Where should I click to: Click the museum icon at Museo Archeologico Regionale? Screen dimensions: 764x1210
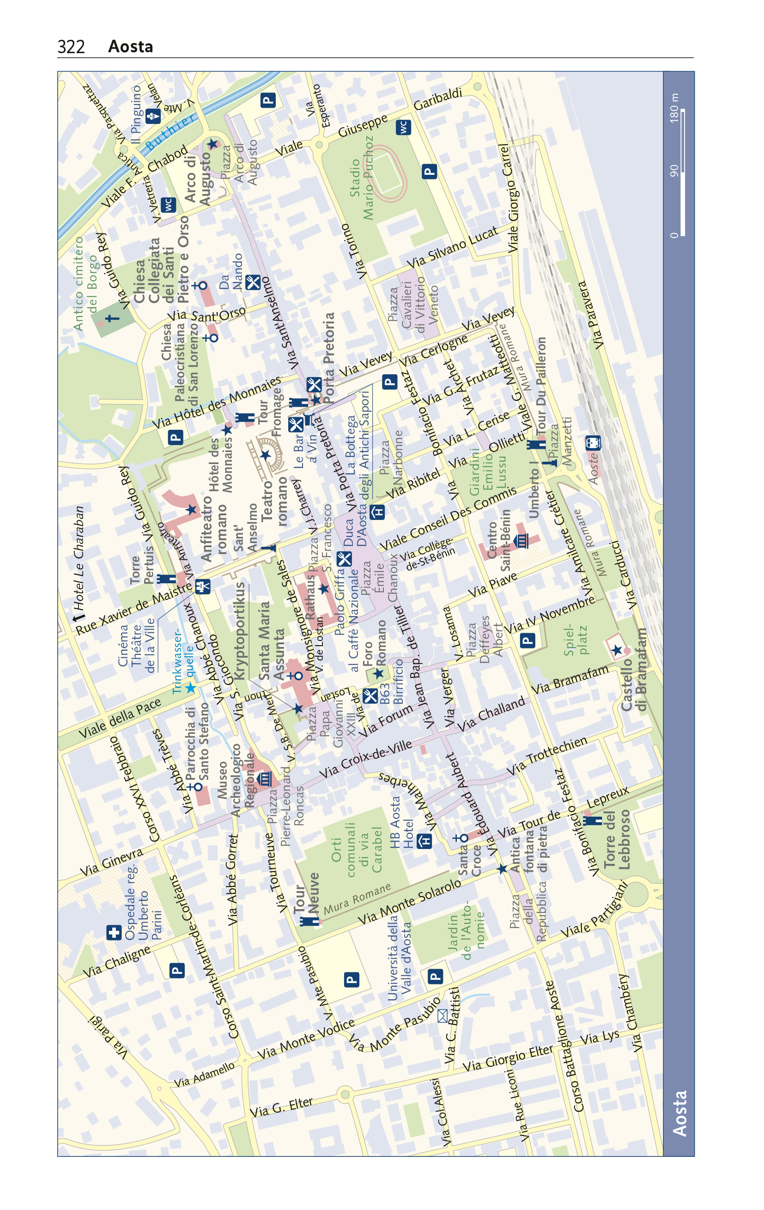(x=265, y=779)
